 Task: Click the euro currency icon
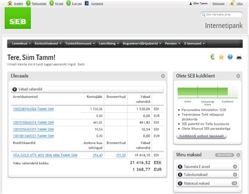tap(212, 57)
